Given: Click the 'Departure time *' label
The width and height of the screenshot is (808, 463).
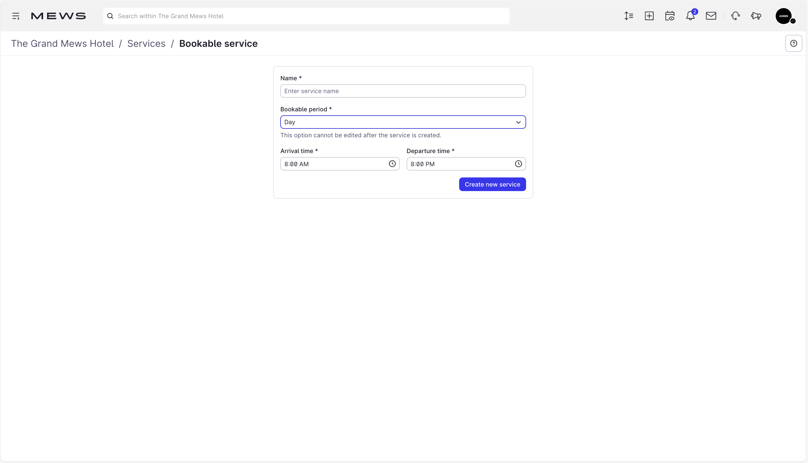Looking at the screenshot, I should [431, 151].
